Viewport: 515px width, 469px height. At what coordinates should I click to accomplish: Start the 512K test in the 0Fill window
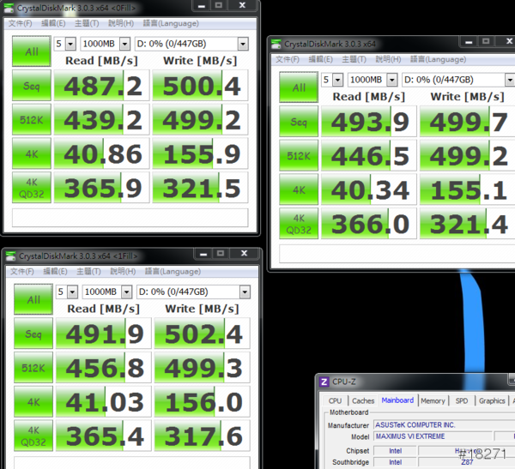[32, 119]
